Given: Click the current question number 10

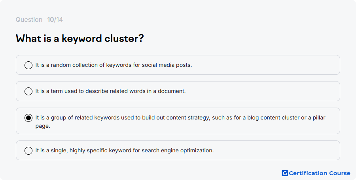Looking at the screenshot, I should tap(50, 19).
